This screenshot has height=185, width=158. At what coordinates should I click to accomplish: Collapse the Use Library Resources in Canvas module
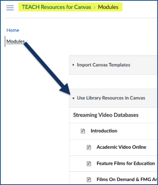73,98
